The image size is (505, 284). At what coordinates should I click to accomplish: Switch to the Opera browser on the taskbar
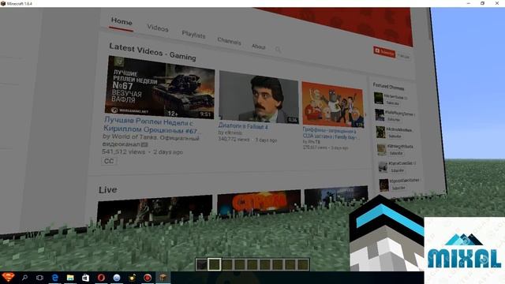(101, 277)
